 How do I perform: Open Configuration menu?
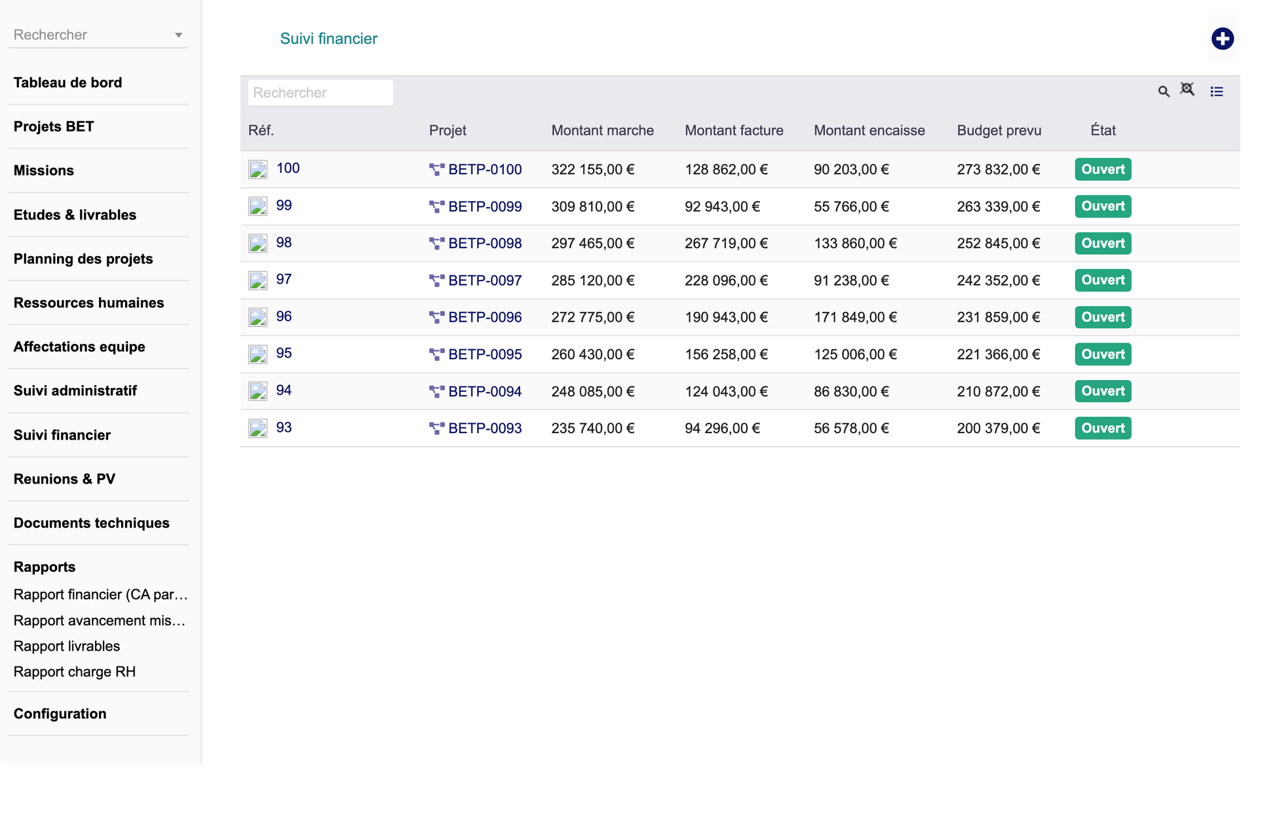pyautogui.click(x=60, y=714)
